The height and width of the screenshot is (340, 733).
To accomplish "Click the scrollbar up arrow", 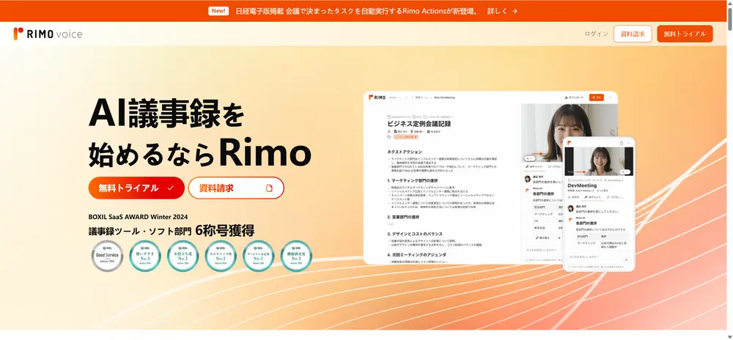I will click(729, 3).
